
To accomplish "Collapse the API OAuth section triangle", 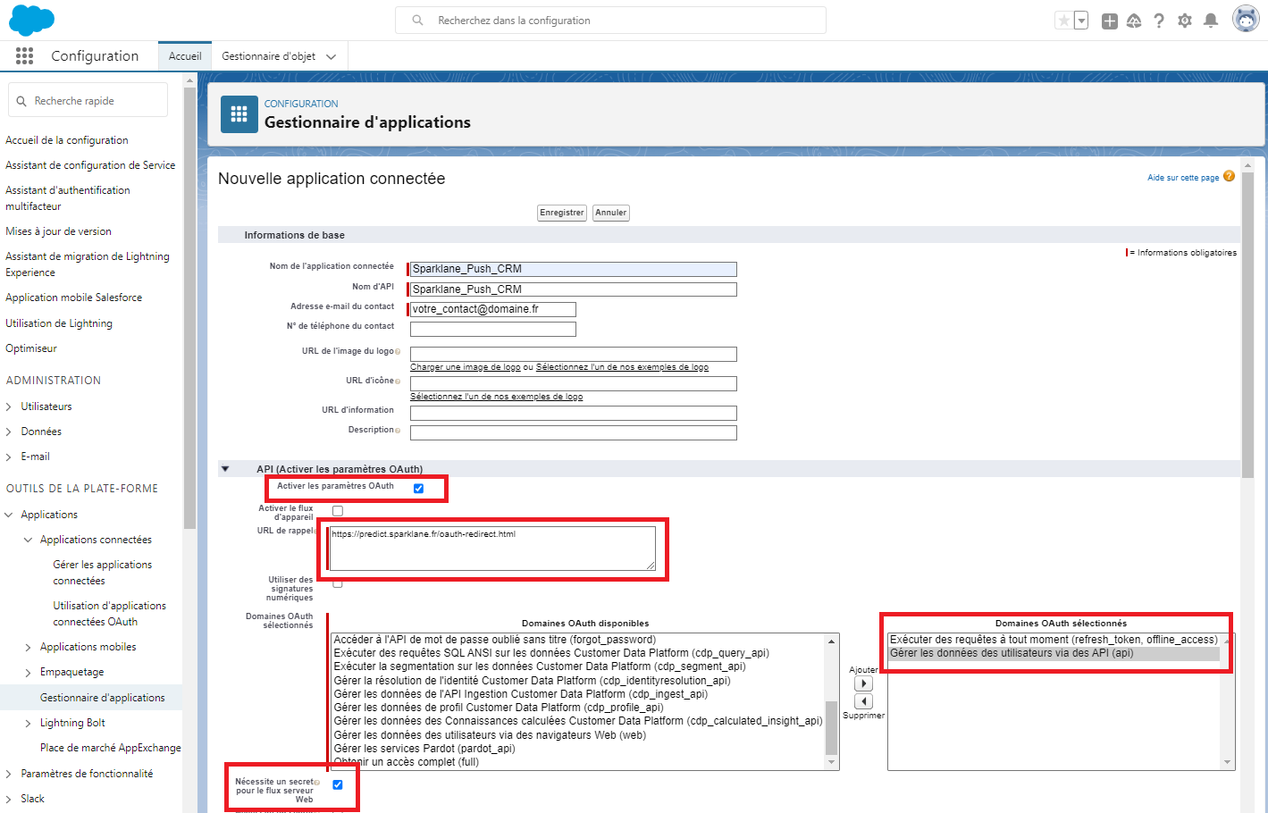I will tap(225, 468).
